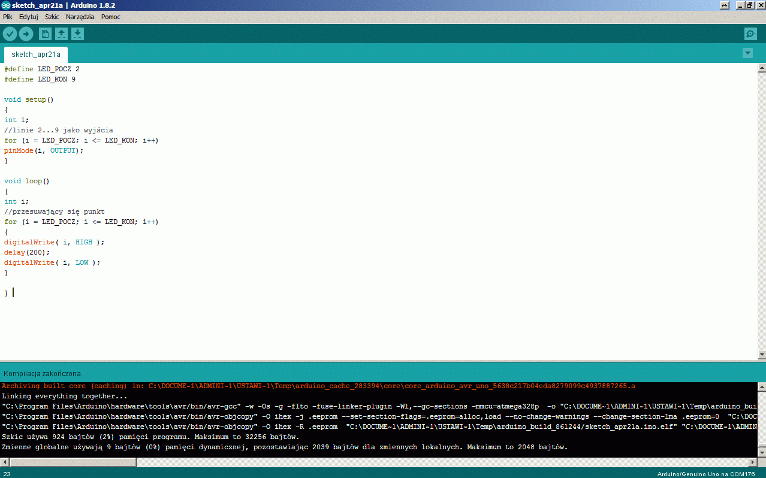Click 'Kompilacja zakończona.' status message

[43, 373]
